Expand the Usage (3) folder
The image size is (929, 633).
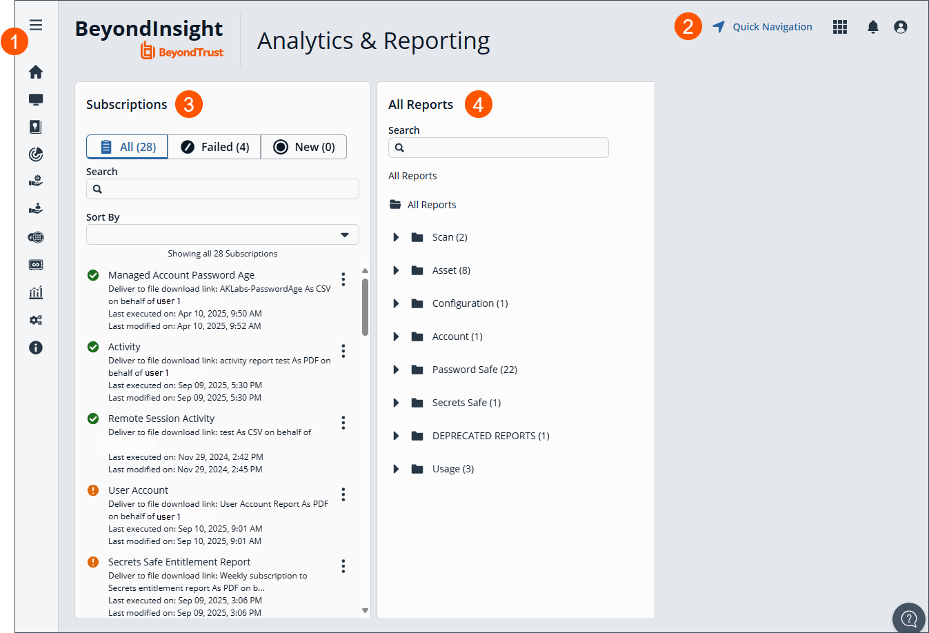click(x=396, y=469)
